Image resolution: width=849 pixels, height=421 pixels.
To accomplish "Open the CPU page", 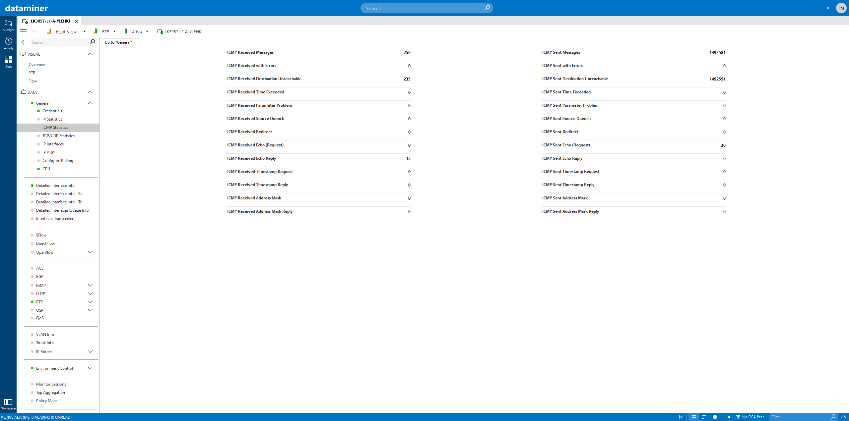I will 46,169.
